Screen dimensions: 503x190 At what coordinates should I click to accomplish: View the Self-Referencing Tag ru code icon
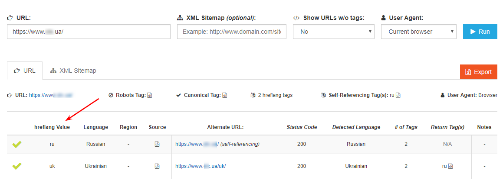click(398, 95)
